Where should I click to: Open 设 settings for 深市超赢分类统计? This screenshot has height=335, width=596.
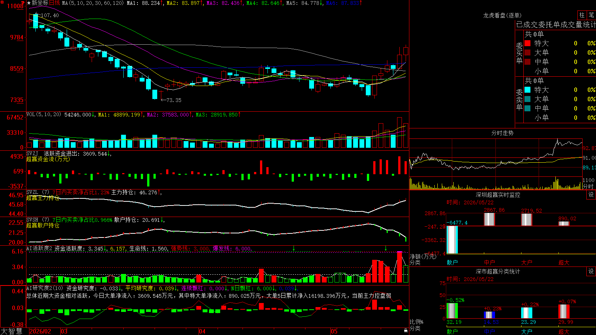click(591, 271)
